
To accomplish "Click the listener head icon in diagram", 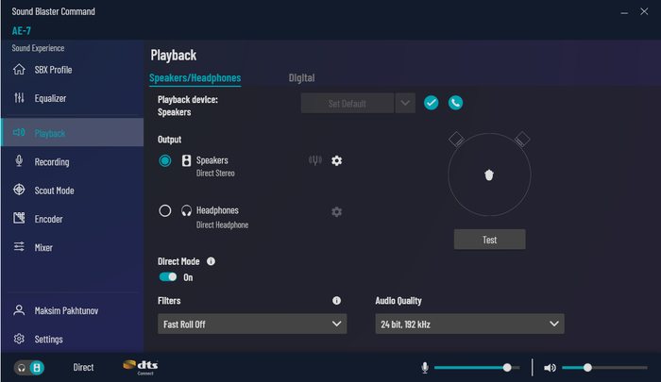I will click(x=488, y=174).
